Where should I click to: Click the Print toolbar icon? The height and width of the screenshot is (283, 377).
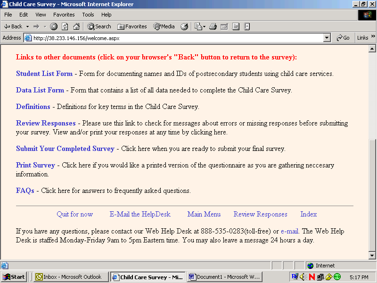click(213, 26)
